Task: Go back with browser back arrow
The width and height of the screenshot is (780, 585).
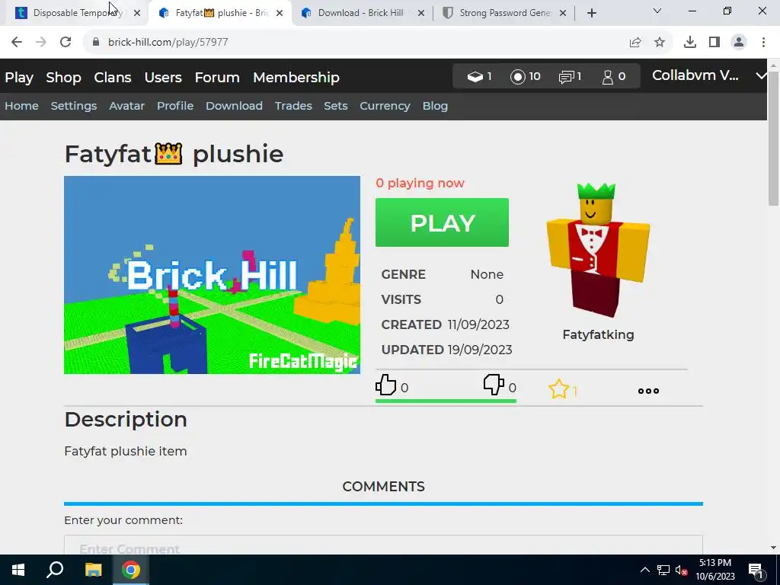Action: [x=17, y=42]
